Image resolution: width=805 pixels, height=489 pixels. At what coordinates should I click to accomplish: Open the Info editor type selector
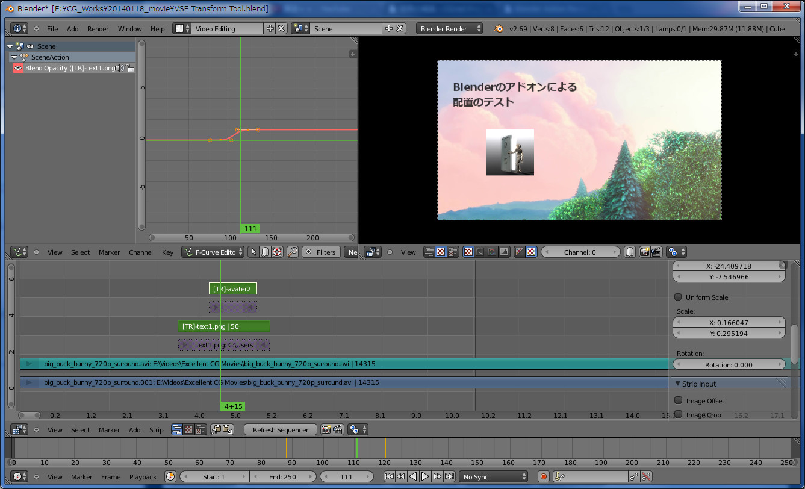20,28
